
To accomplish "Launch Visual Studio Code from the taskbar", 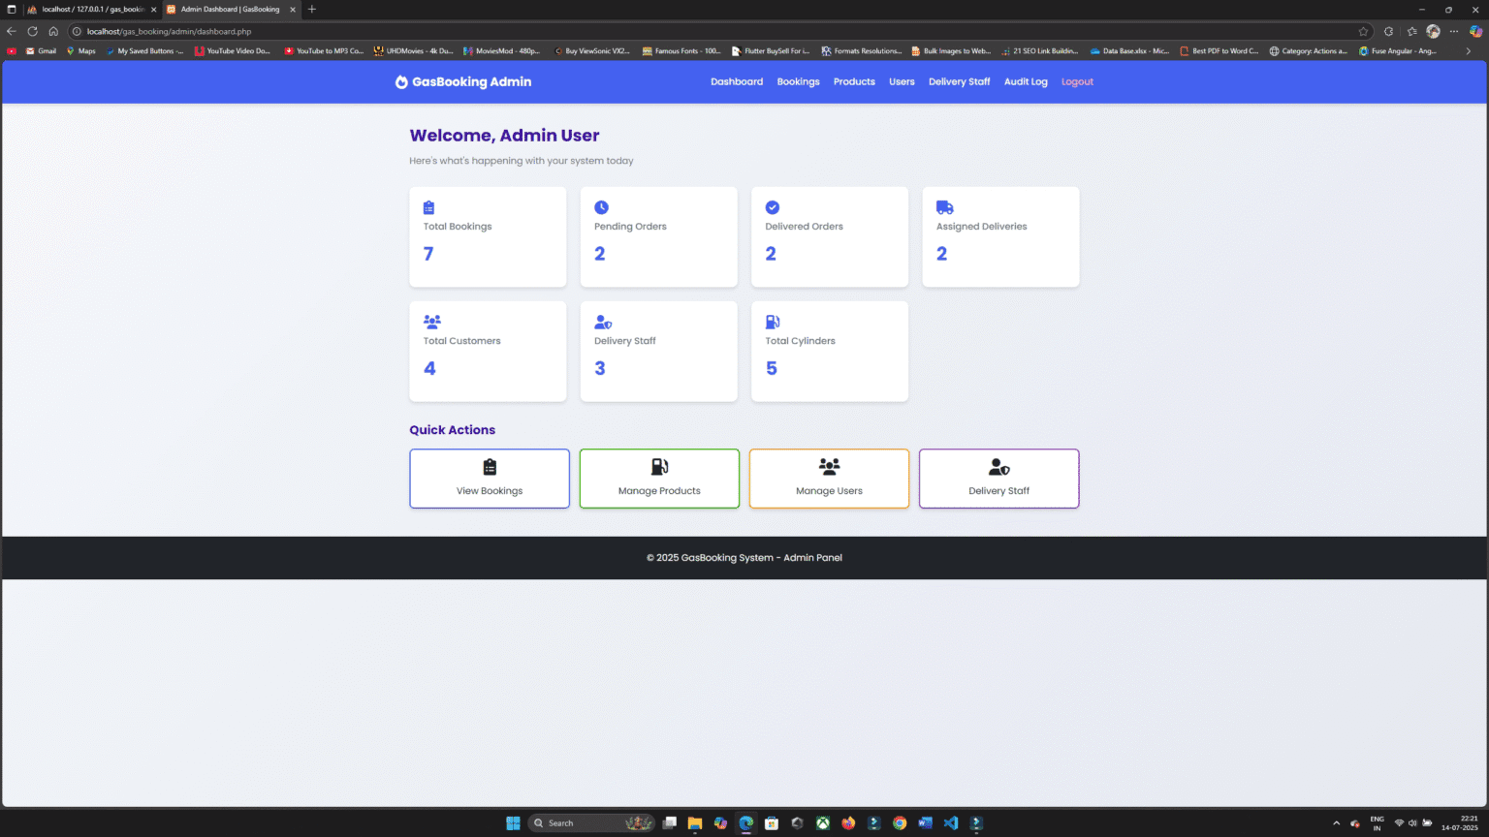I will (x=950, y=822).
